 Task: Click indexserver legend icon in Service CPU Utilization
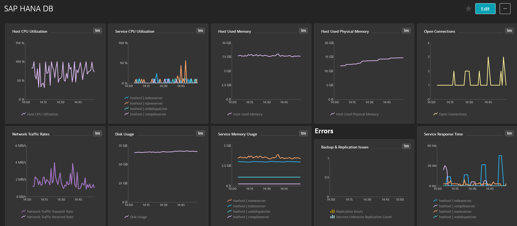pos(127,98)
